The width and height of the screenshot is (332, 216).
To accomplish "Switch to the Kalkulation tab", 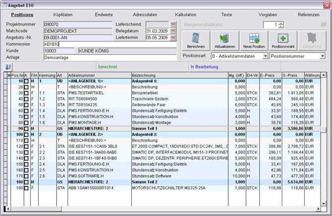I will (185, 15).
